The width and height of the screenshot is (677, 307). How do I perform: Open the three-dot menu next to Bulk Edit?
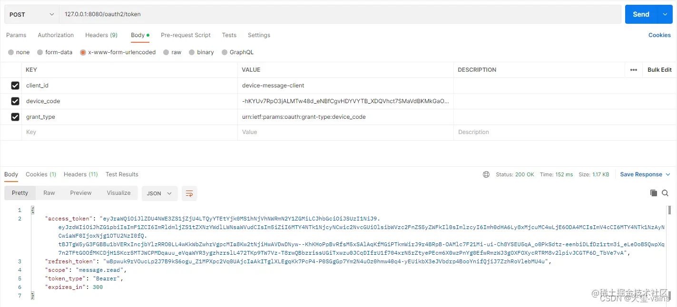coord(633,69)
